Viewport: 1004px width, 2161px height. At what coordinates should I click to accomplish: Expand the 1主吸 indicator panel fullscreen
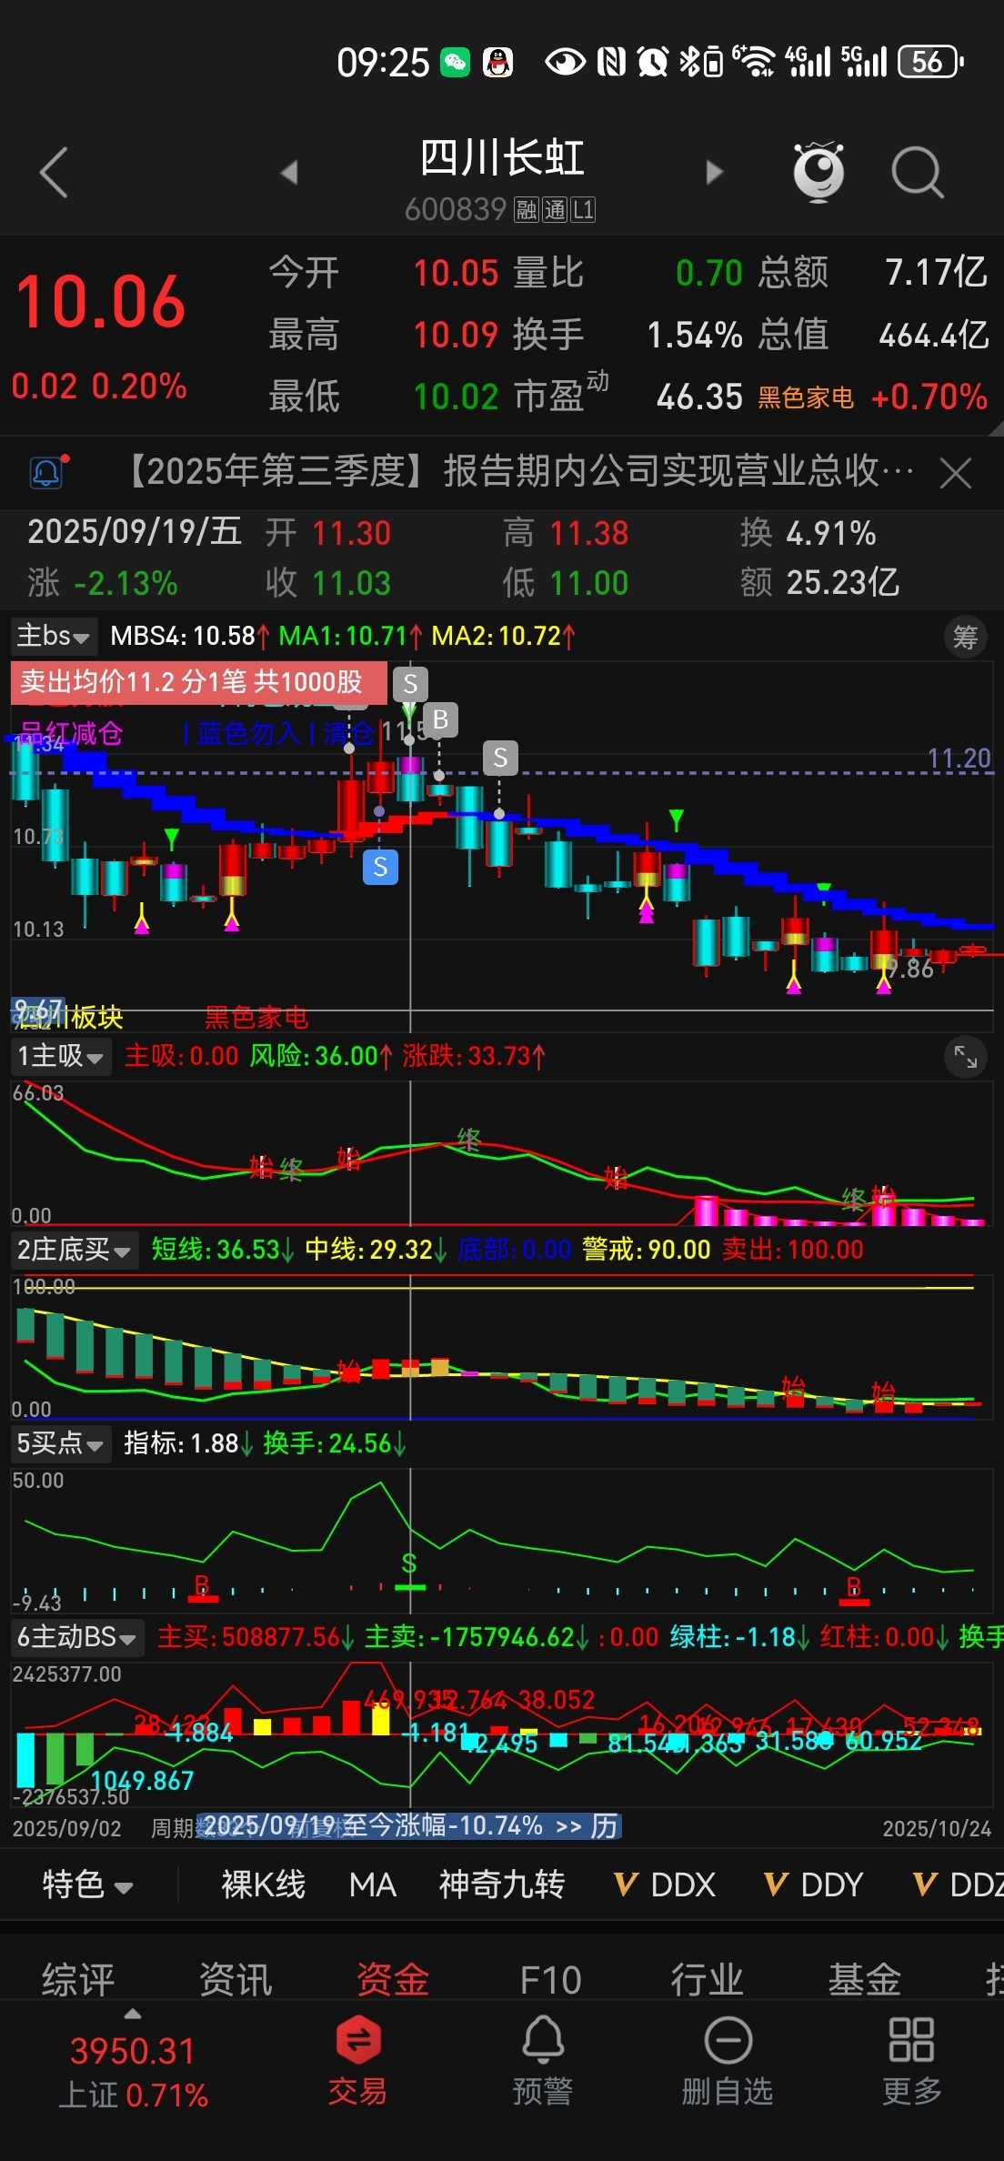[x=965, y=1057]
